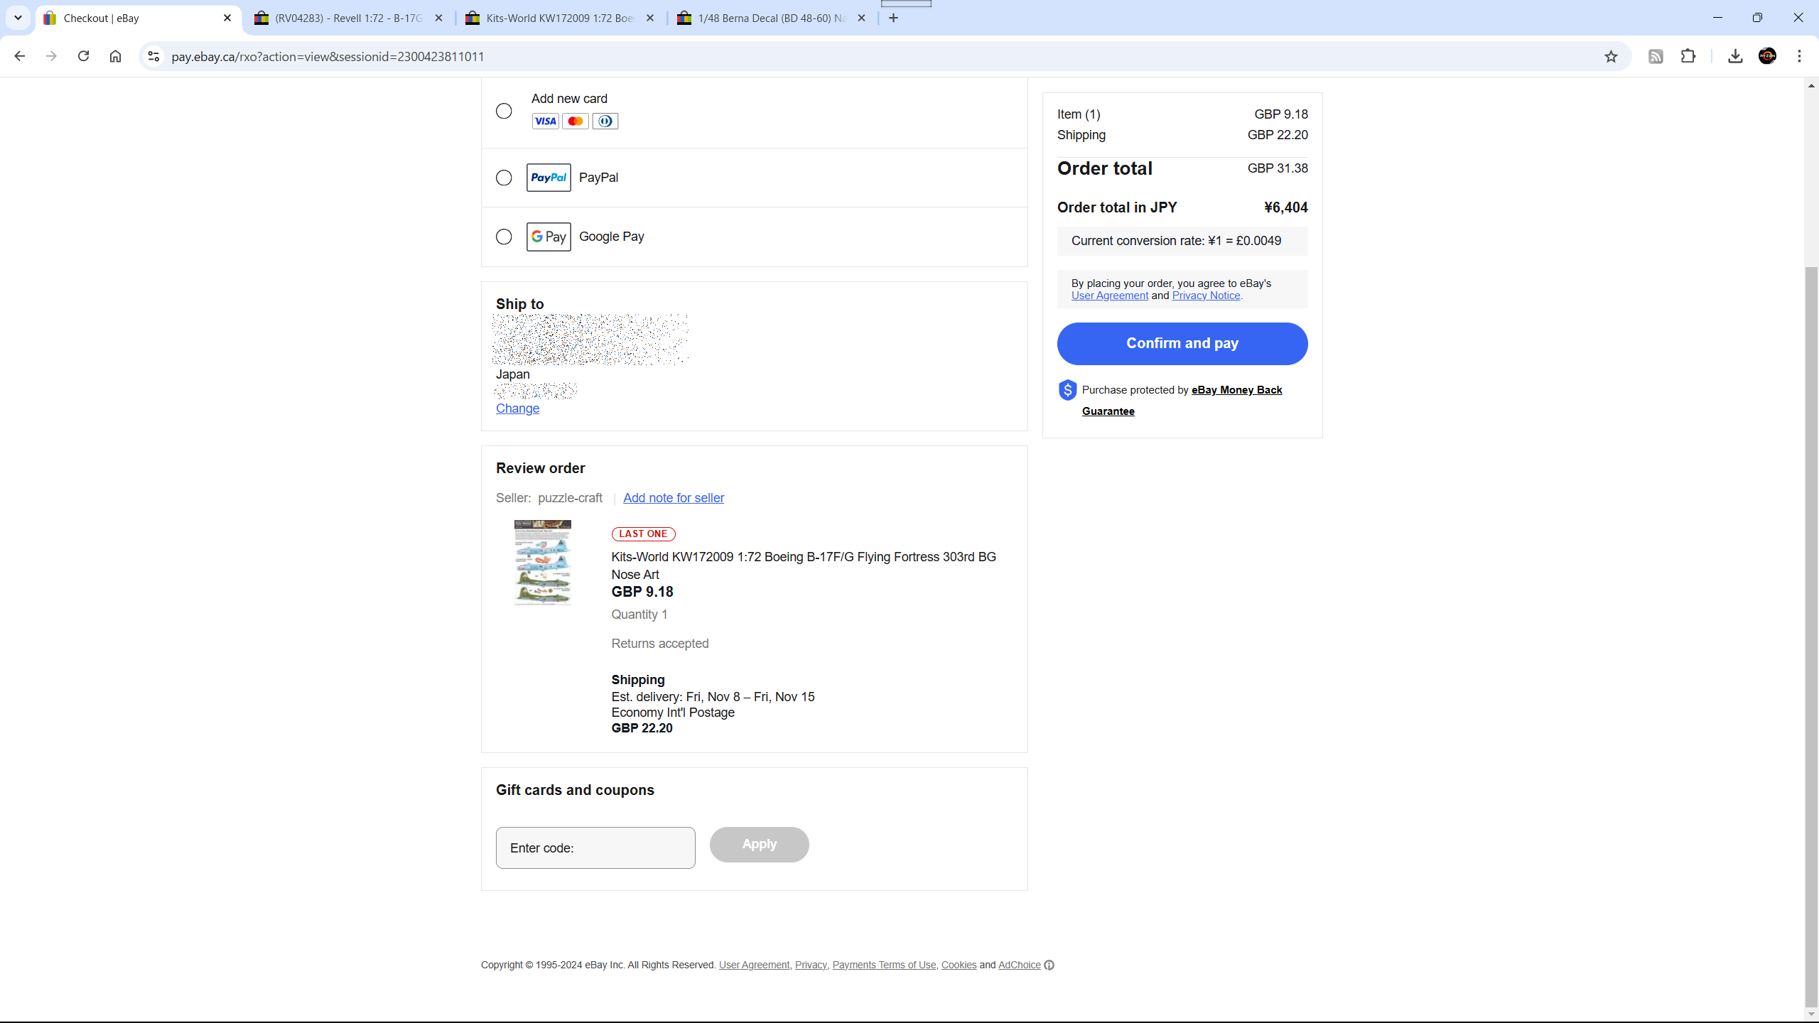Screen dimensions: 1819x1023
Task: Open the User Agreement link in order summary
Action: 1109,296
